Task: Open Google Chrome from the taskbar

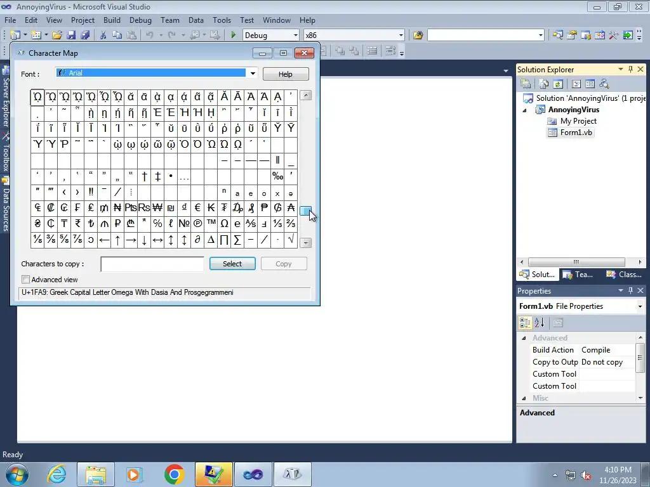Action: click(174, 474)
